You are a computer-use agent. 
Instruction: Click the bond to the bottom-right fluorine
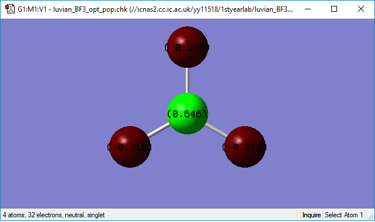pos(217,130)
